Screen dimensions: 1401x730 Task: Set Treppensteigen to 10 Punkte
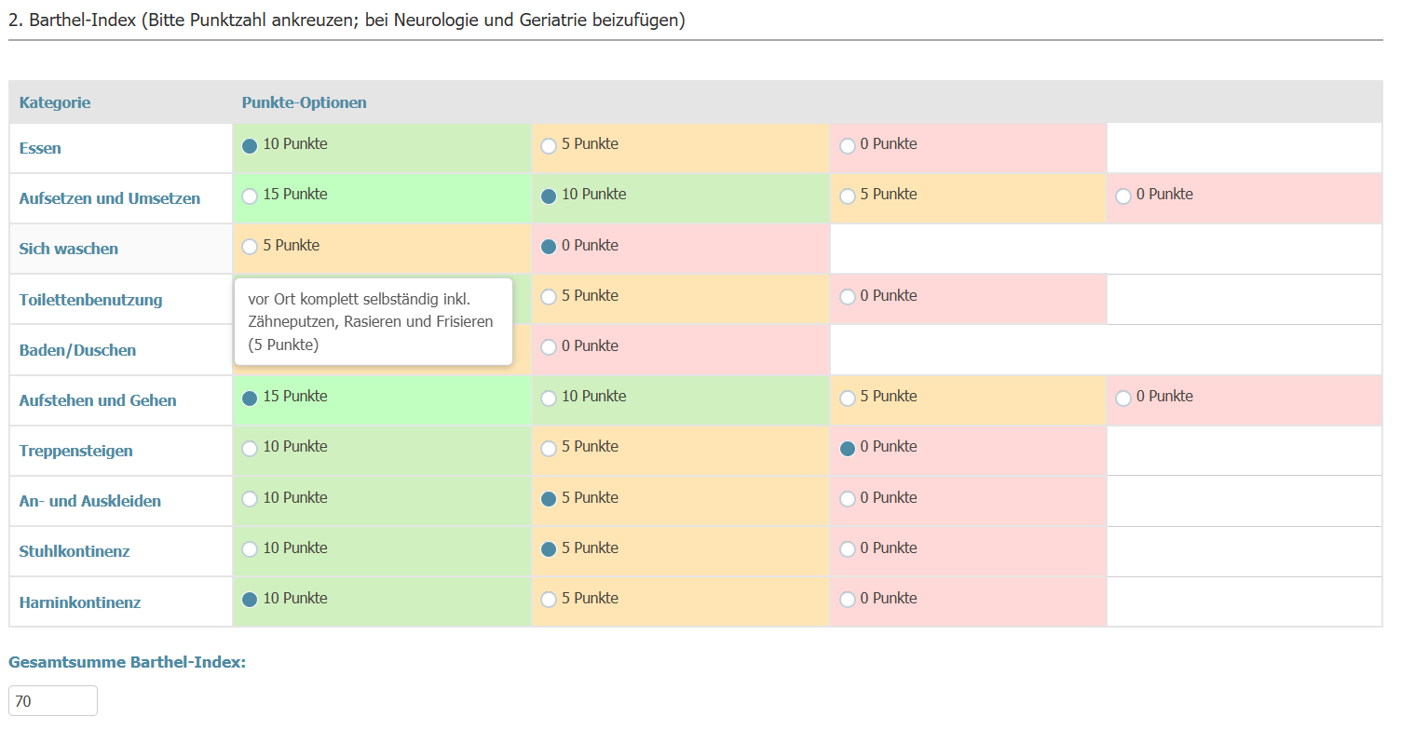[x=250, y=448]
